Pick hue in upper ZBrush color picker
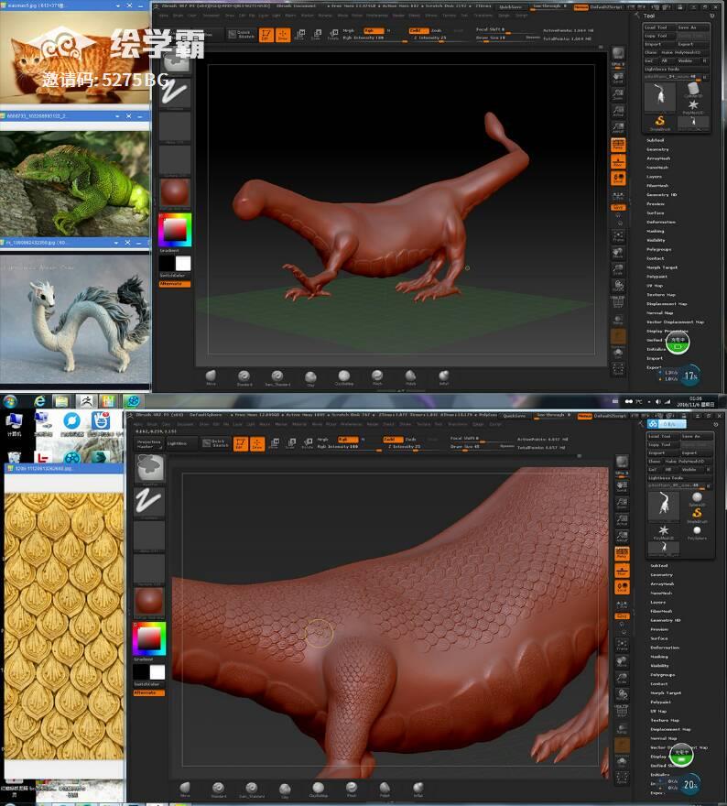Viewport: 727px width, 806px height. point(175,230)
